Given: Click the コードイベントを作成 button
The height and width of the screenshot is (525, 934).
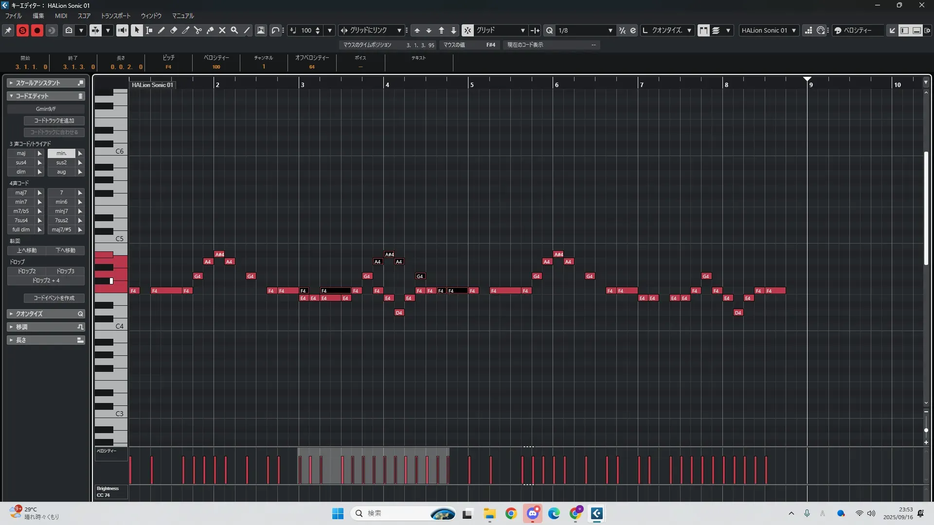Looking at the screenshot, I should (x=54, y=298).
